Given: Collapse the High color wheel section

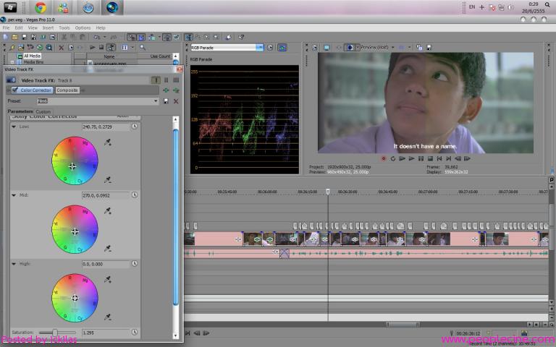Looking at the screenshot, I should coord(14,264).
